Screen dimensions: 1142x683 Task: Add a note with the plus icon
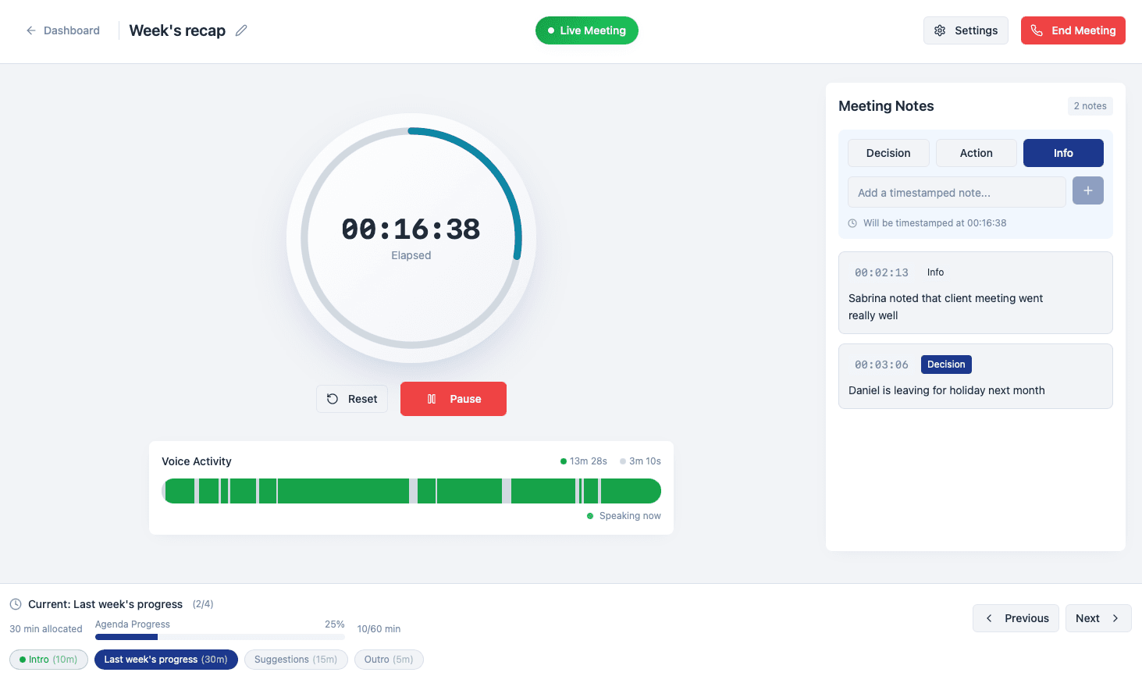pos(1087,190)
